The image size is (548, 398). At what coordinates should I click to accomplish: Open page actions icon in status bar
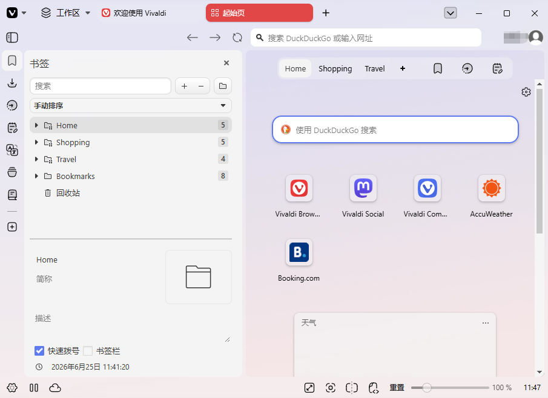click(374, 388)
